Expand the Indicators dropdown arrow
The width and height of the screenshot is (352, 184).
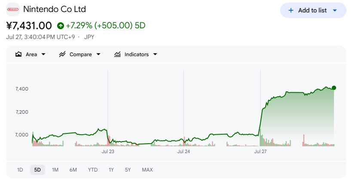tap(155, 54)
